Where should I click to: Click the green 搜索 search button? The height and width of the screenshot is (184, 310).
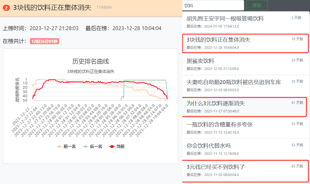[x=257, y=5]
